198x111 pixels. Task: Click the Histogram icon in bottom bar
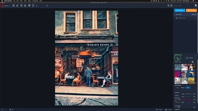coord(166,109)
